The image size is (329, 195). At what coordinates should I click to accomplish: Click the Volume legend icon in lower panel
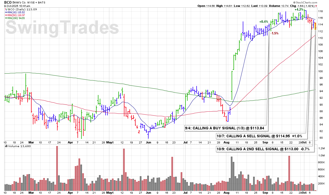pos(6,146)
